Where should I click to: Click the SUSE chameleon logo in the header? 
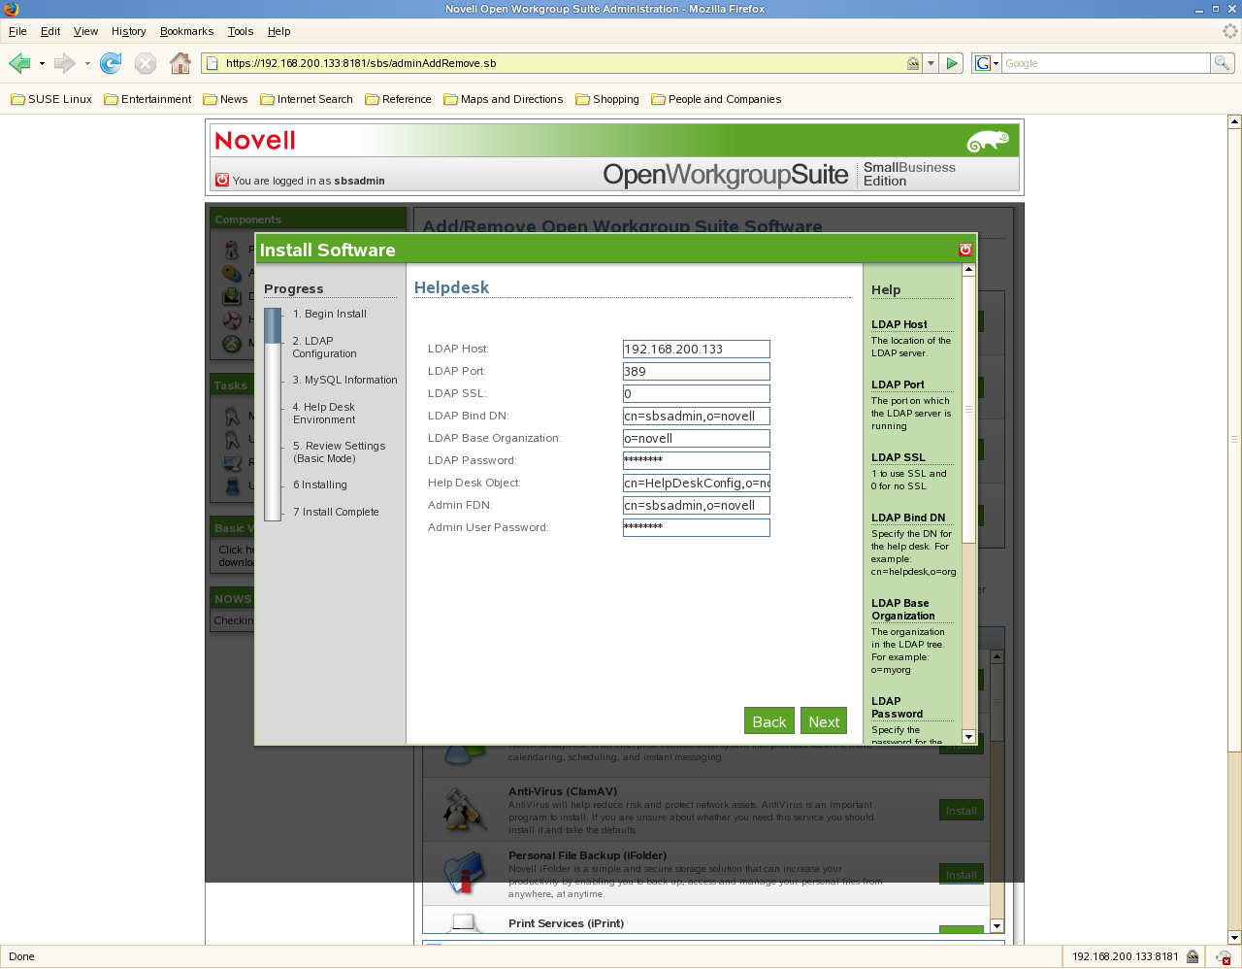tap(988, 141)
